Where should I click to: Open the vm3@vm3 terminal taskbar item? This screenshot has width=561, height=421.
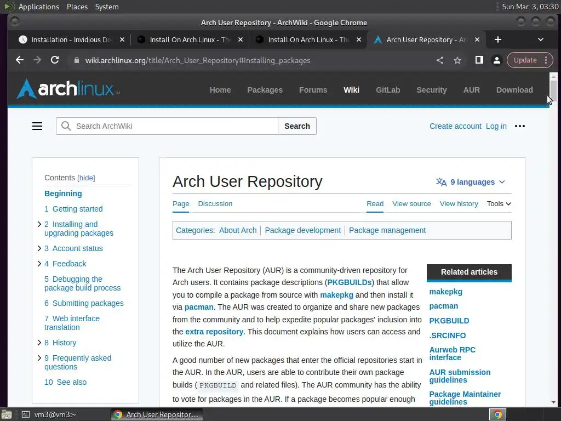[x=49, y=414]
